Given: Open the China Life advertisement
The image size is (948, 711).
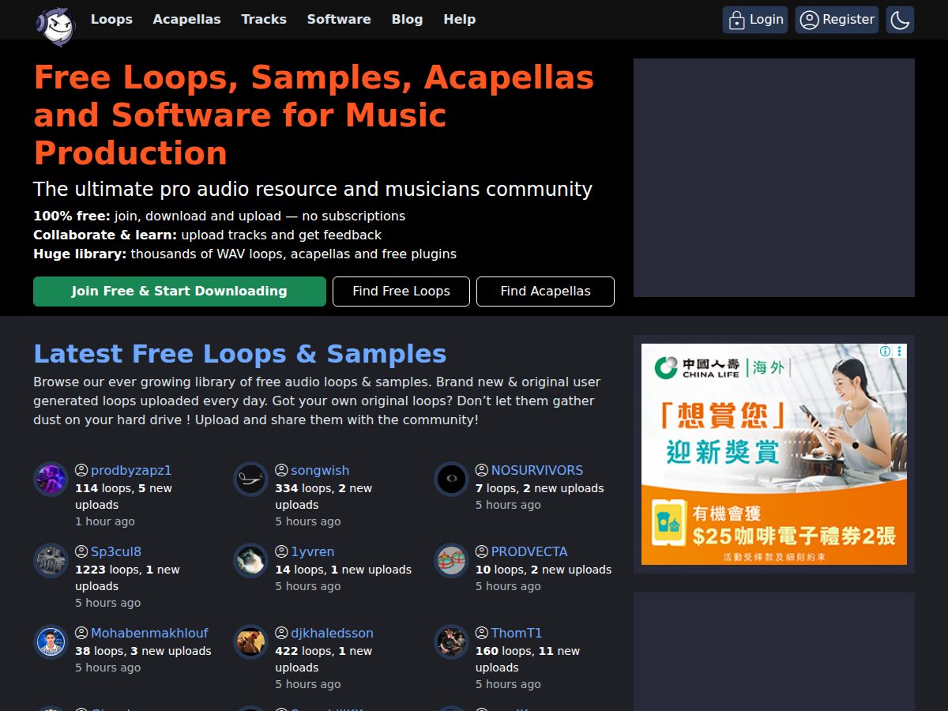Looking at the screenshot, I should pos(774,454).
